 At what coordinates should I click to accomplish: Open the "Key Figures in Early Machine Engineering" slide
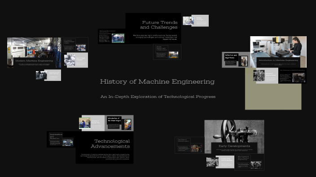pyautogui.click(x=249, y=162)
